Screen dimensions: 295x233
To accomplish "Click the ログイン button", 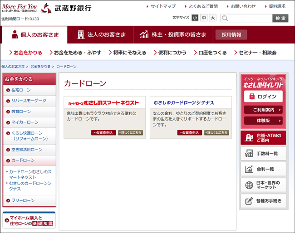I will coord(263,97).
